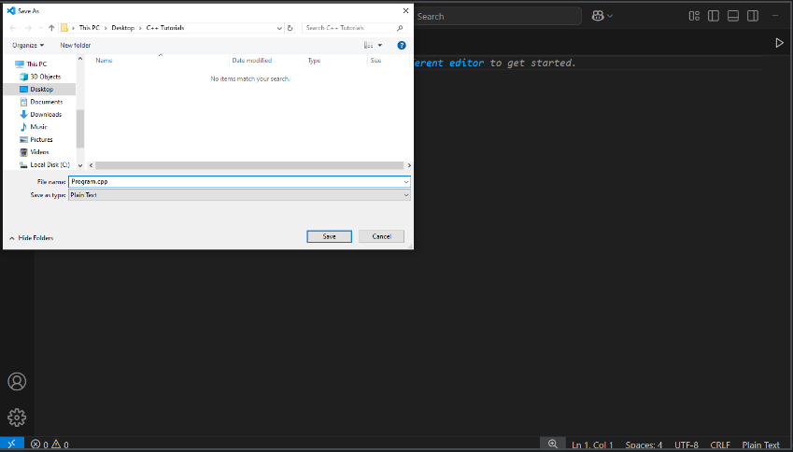793x452 pixels.
Task: Click folder icon in address bar
Action: [64, 28]
